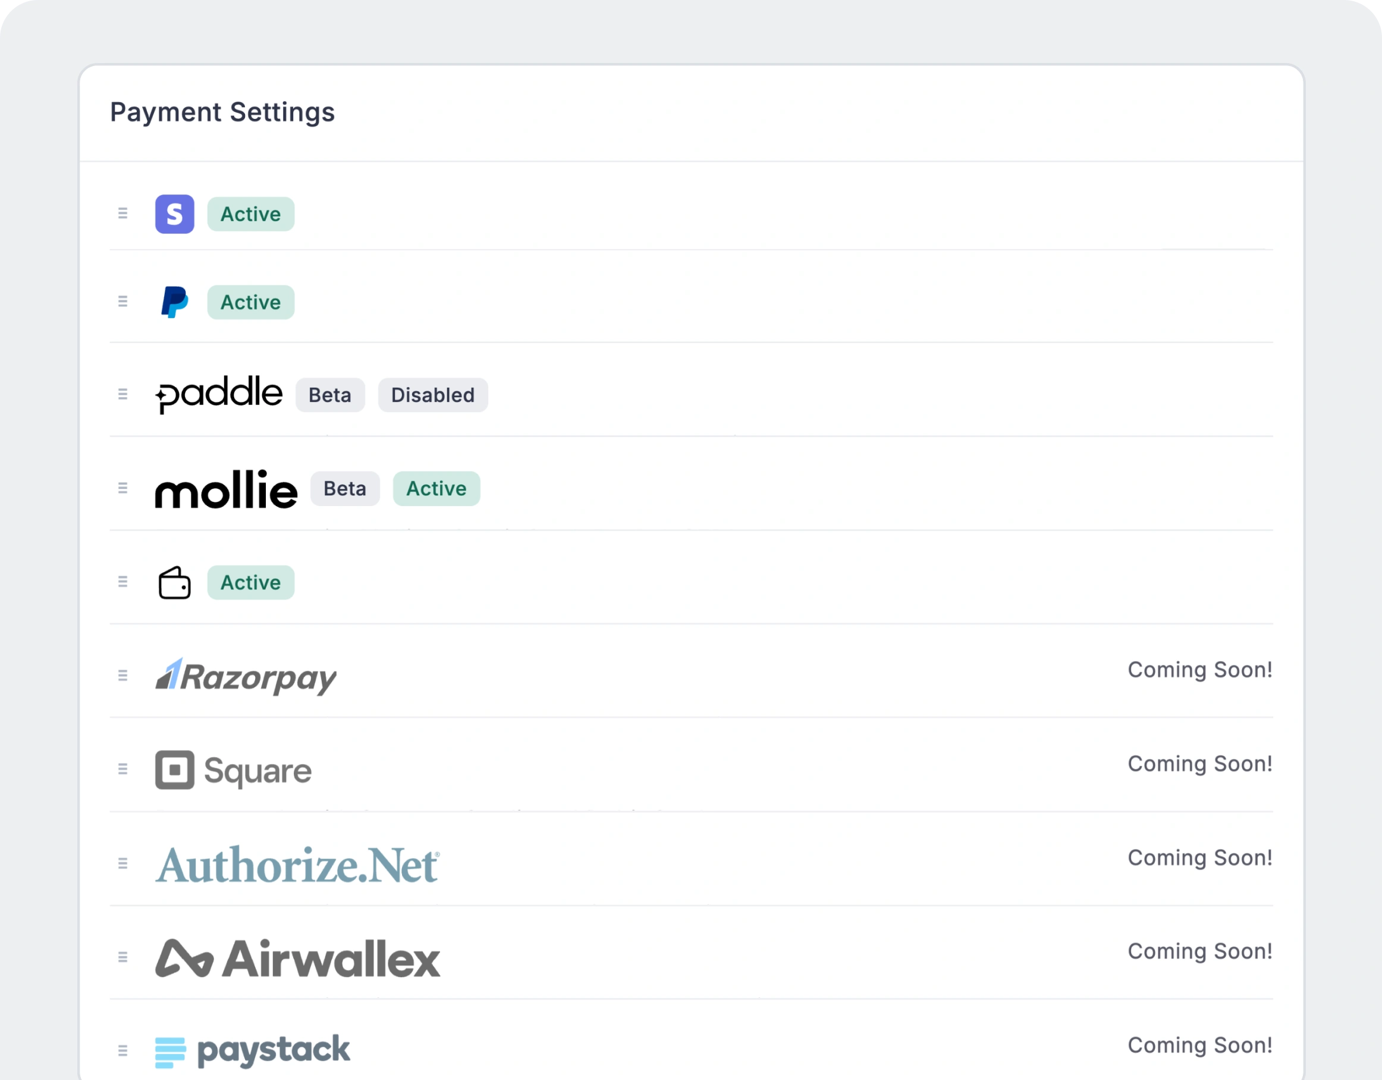Toggle Stripe's Active status badge
The image size is (1382, 1080).
250,214
